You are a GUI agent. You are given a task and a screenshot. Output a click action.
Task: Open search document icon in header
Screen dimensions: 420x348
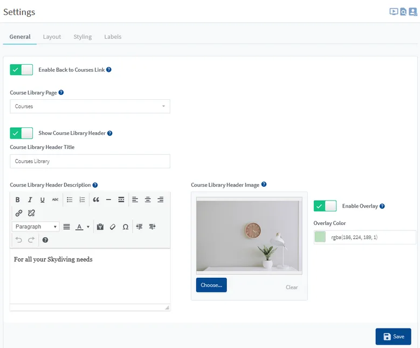403,11
